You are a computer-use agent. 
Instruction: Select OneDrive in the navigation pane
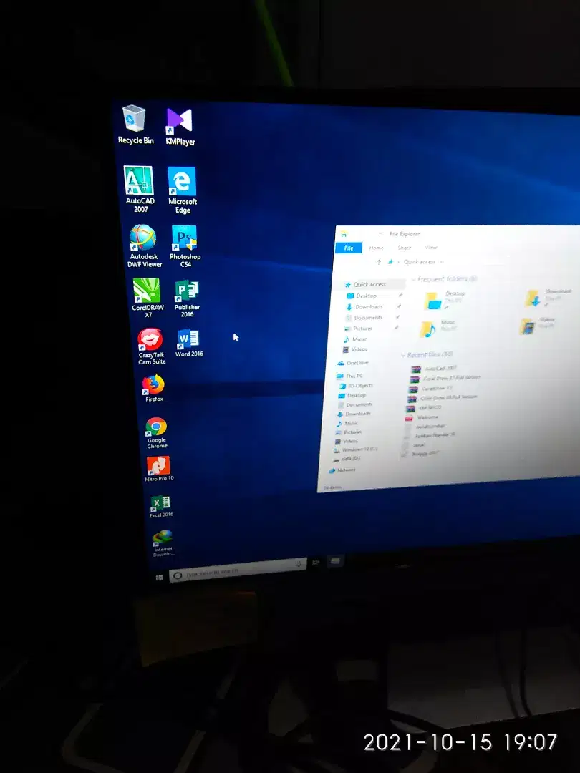click(357, 363)
